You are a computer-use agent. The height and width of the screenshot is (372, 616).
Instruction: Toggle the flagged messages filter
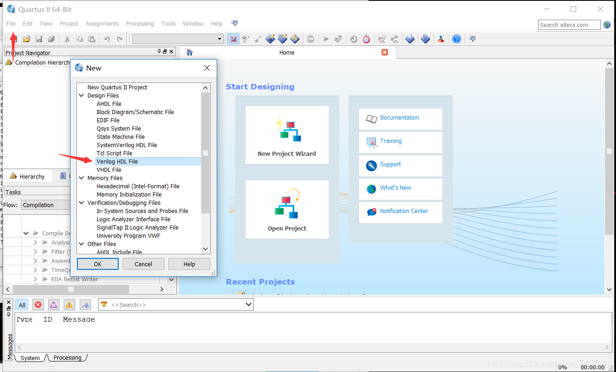[x=85, y=305]
